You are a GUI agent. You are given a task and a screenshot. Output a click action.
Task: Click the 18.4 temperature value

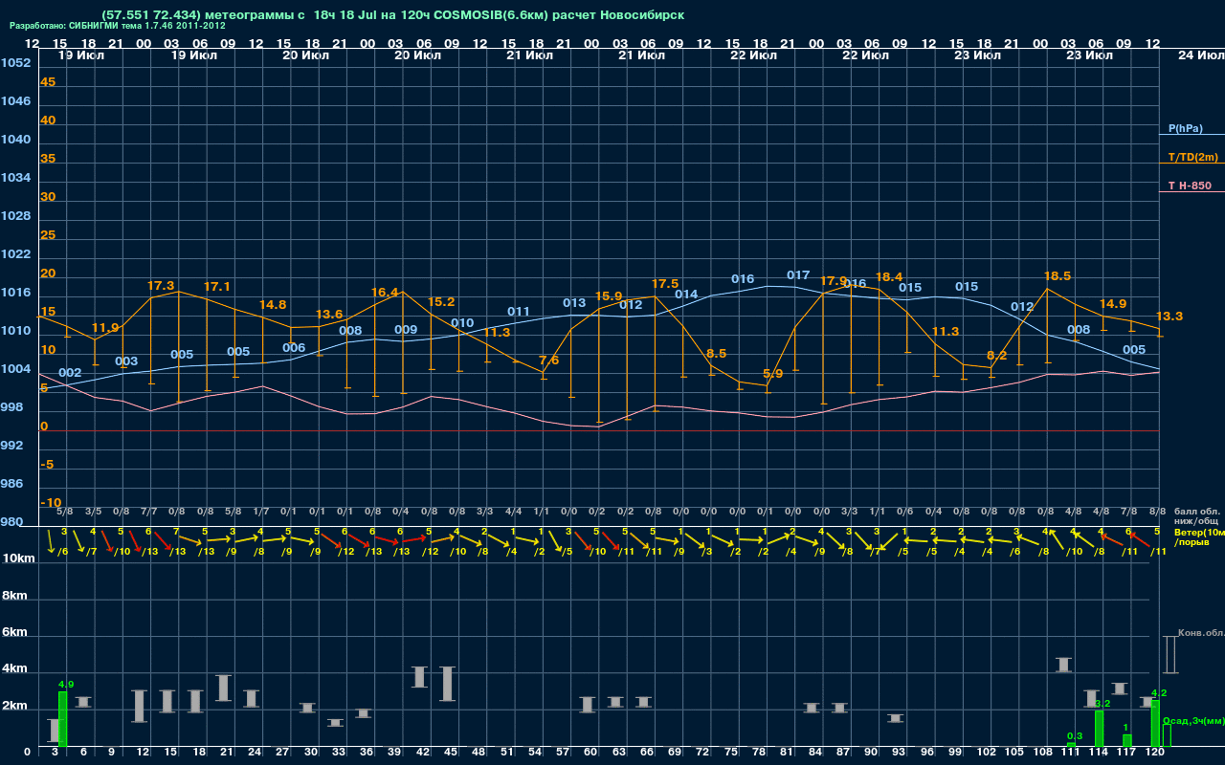coord(889,277)
